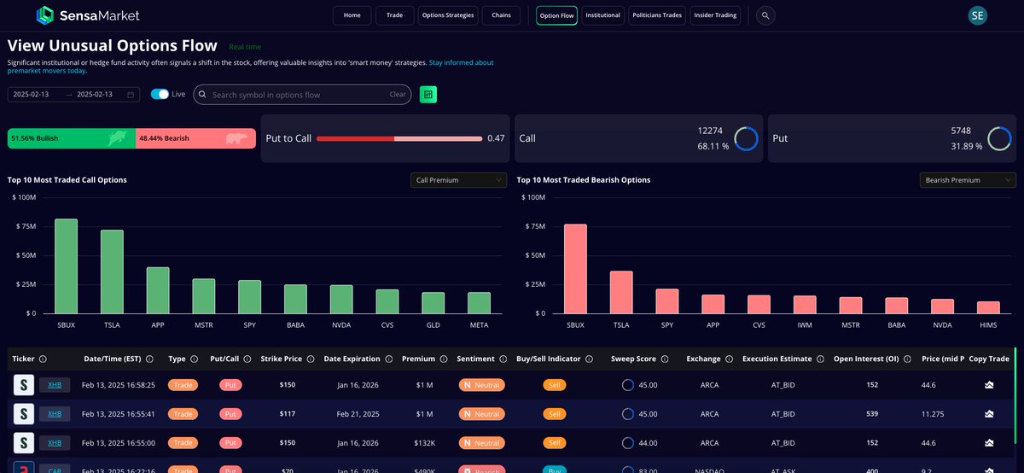Click Clear in the search box
The height and width of the screenshot is (473, 1024).
[x=398, y=95]
